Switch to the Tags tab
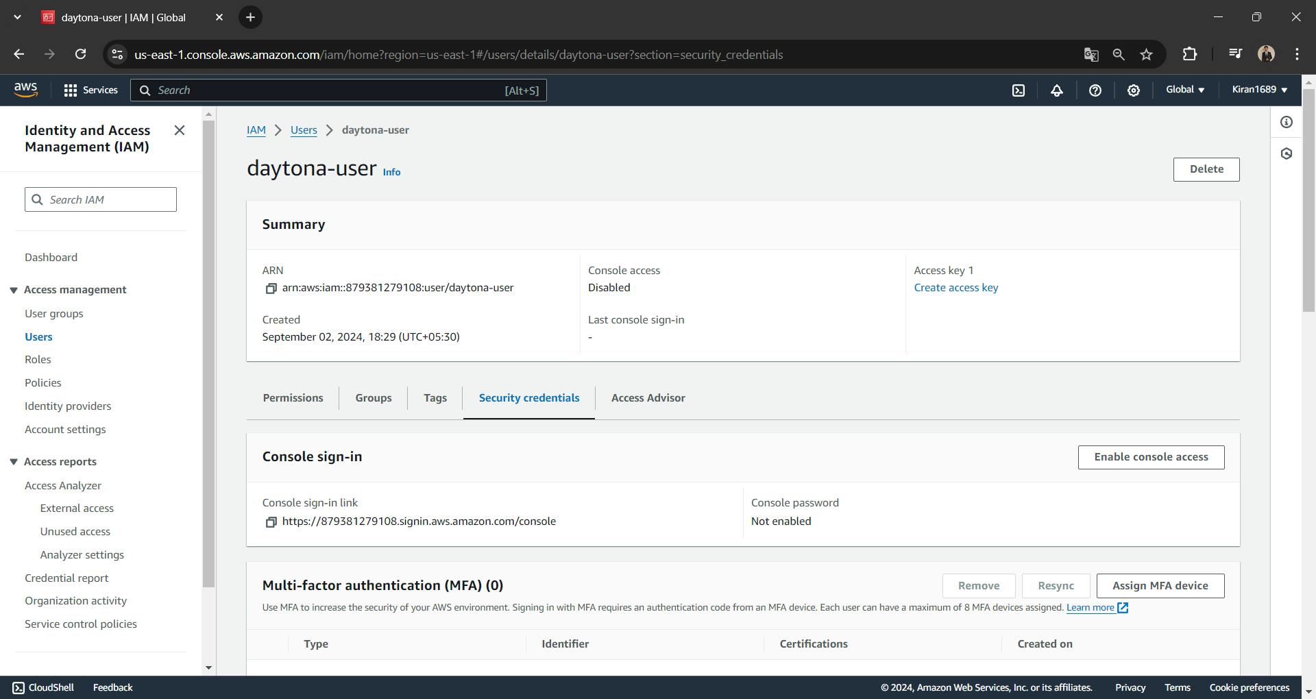 click(x=435, y=398)
